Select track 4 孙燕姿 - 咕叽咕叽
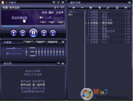133x101 pixels. 109,20
